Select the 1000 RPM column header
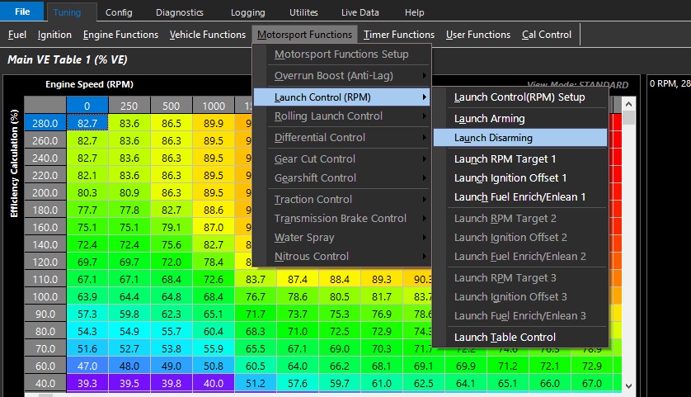 pos(214,106)
